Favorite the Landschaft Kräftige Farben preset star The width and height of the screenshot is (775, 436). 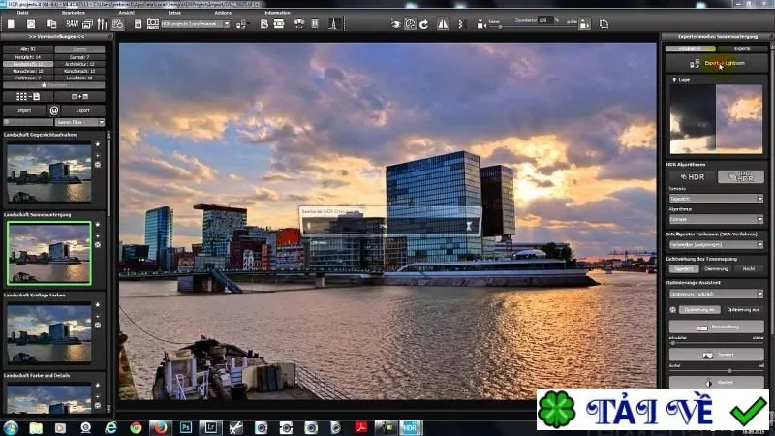coord(98,304)
